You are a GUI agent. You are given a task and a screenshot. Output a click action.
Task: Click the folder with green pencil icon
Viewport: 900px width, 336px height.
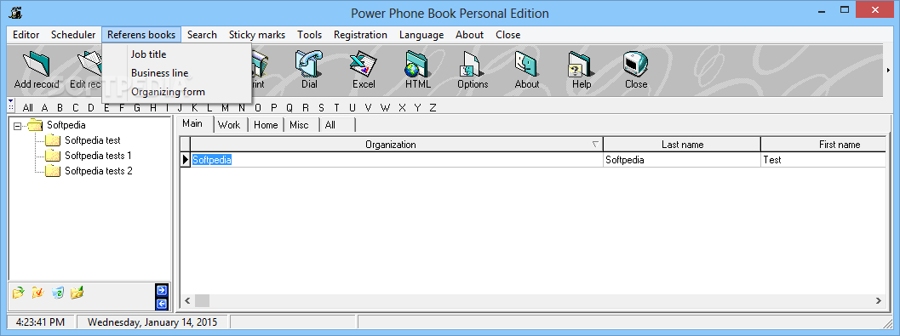click(77, 293)
